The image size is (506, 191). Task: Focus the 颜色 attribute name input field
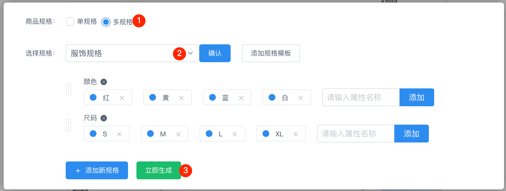(361, 97)
